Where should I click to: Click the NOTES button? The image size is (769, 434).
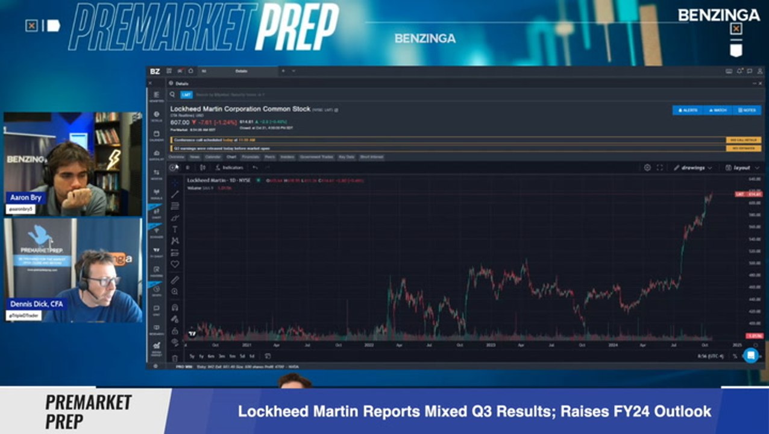point(747,110)
